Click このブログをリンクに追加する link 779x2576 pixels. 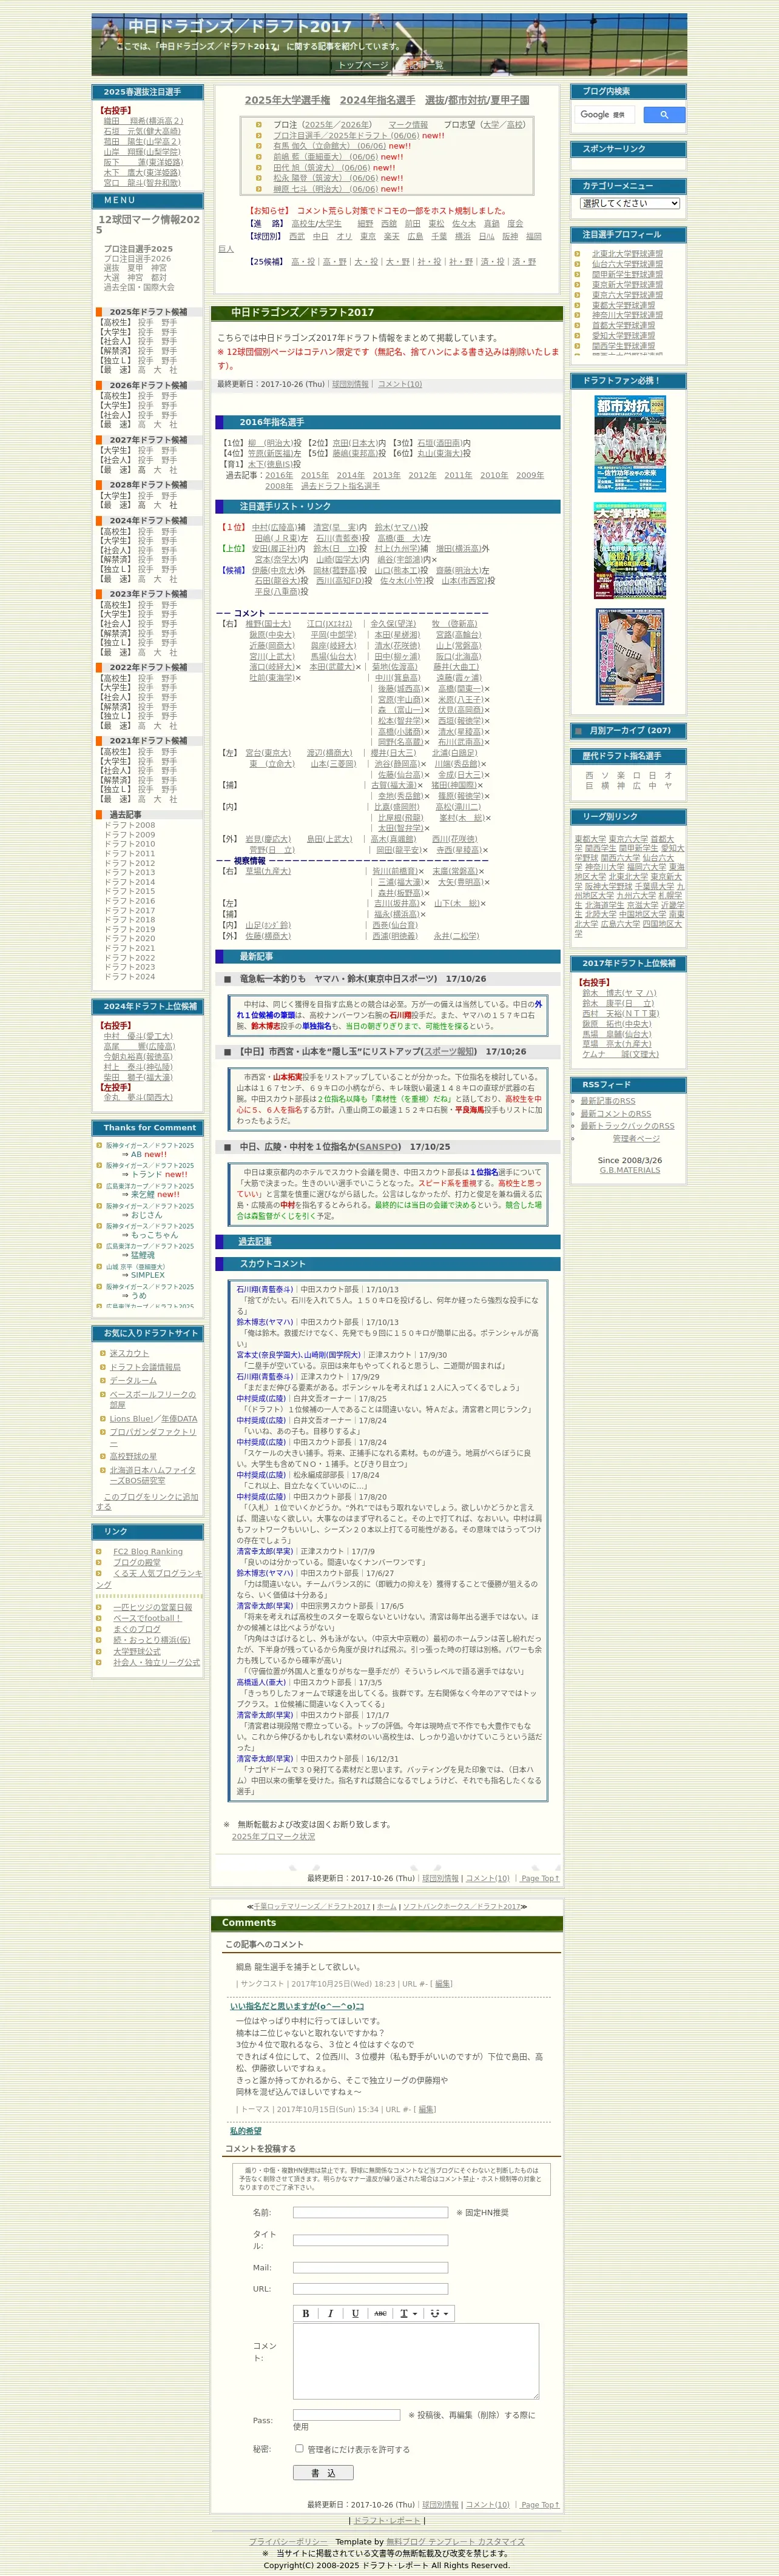pos(147,1502)
